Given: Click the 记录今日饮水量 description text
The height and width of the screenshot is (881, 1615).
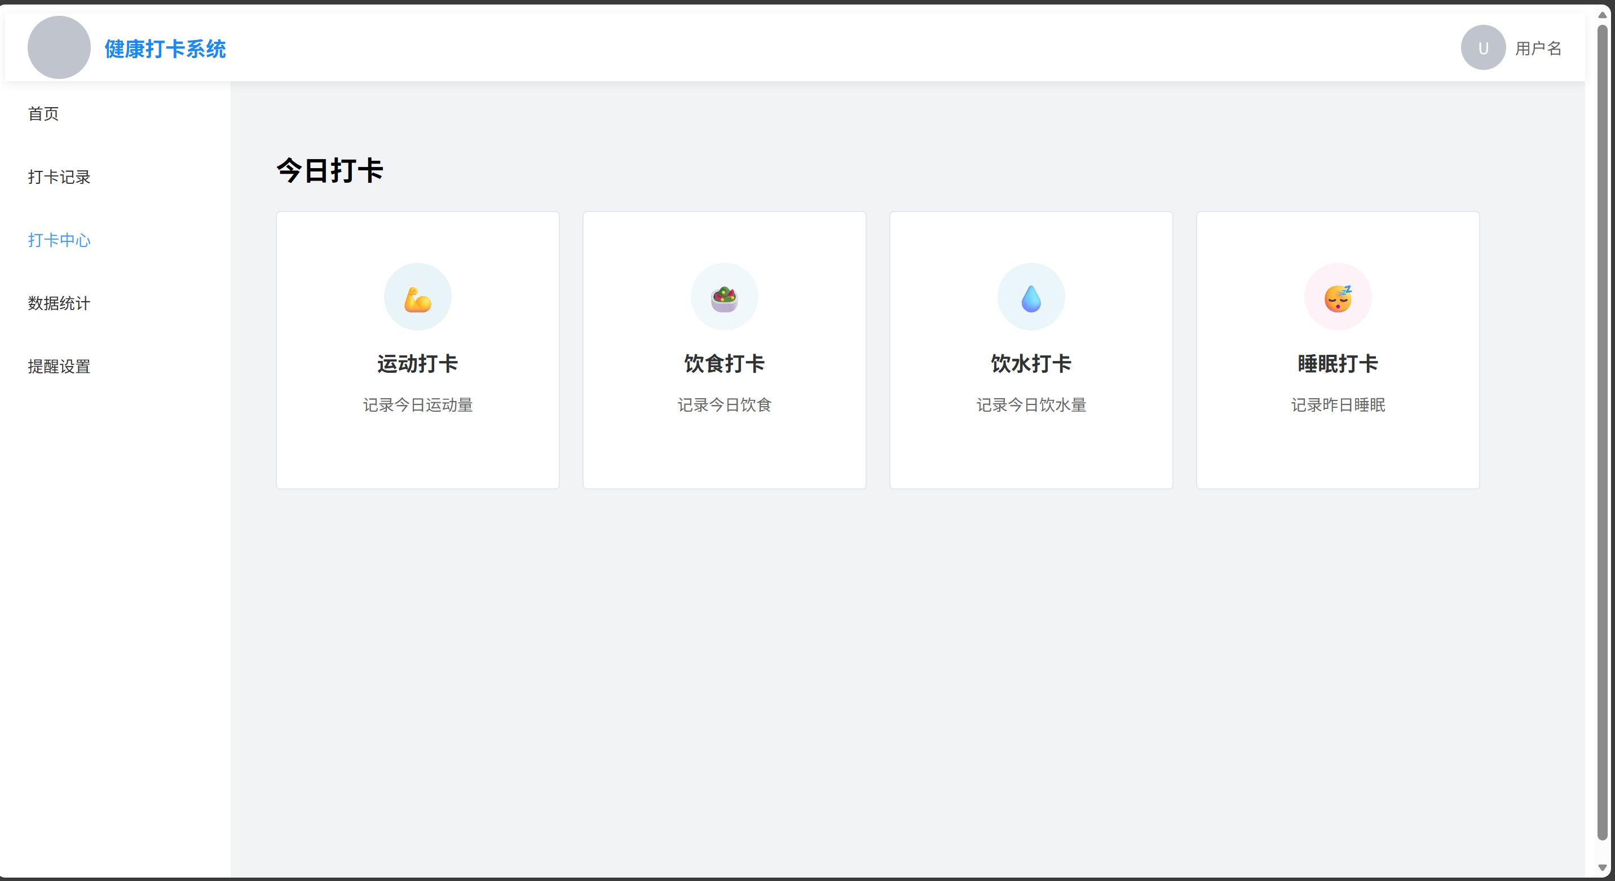Looking at the screenshot, I should coord(1031,405).
